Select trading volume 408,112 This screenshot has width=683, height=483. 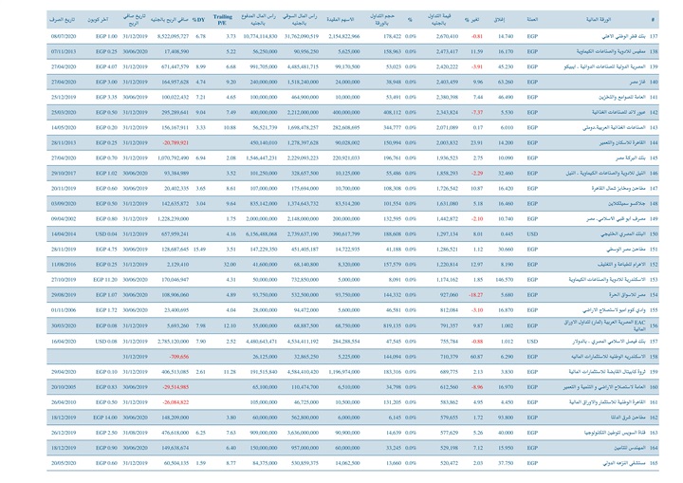pyautogui.click(x=392, y=113)
